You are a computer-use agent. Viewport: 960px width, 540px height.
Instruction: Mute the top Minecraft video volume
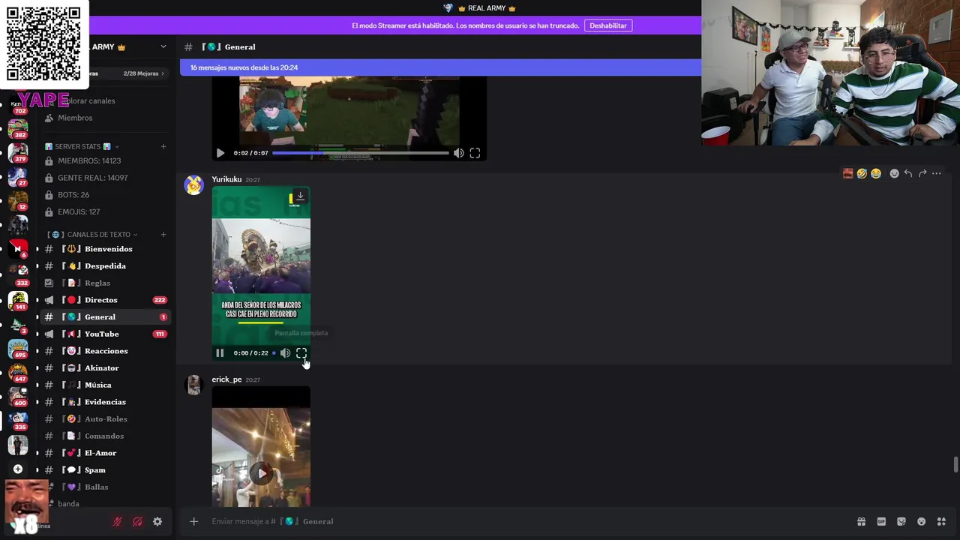pos(458,153)
